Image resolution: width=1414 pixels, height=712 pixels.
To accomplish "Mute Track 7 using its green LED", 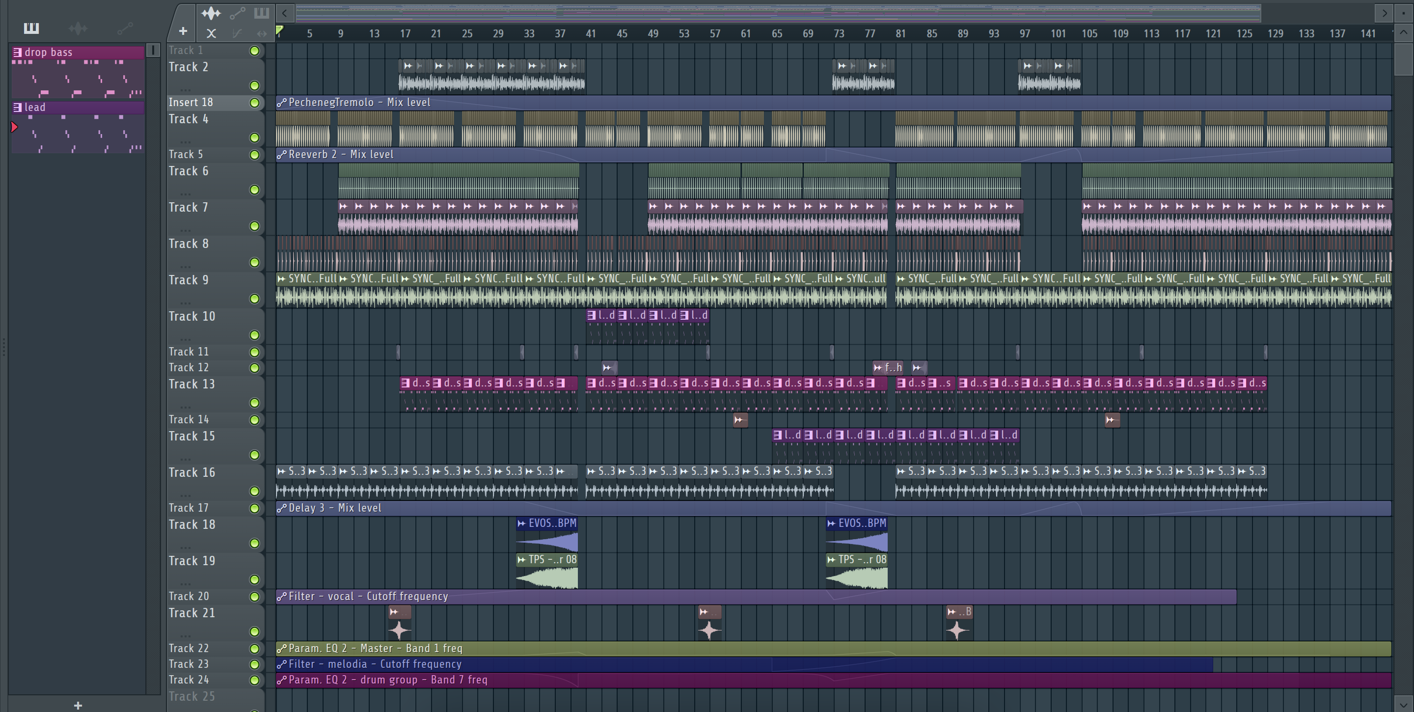I will click(254, 226).
